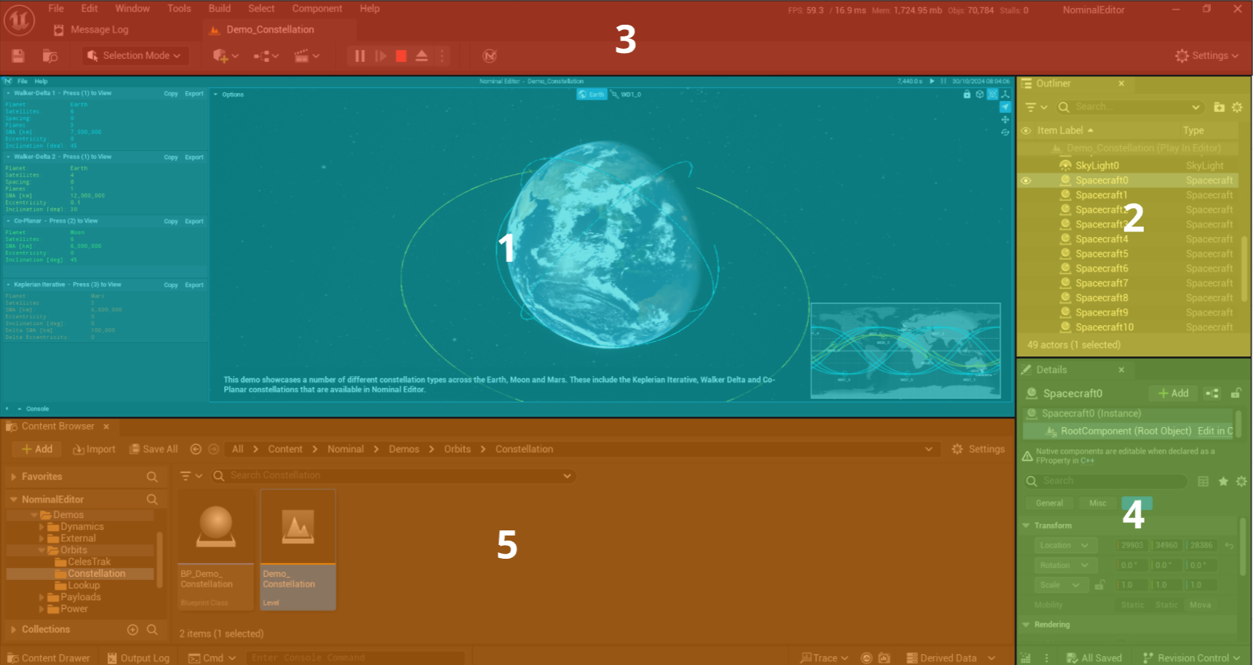Image resolution: width=1253 pixels, height=665 pixels.
Task: Switch to the Message Log tab
Action: [x=92, y=30]
